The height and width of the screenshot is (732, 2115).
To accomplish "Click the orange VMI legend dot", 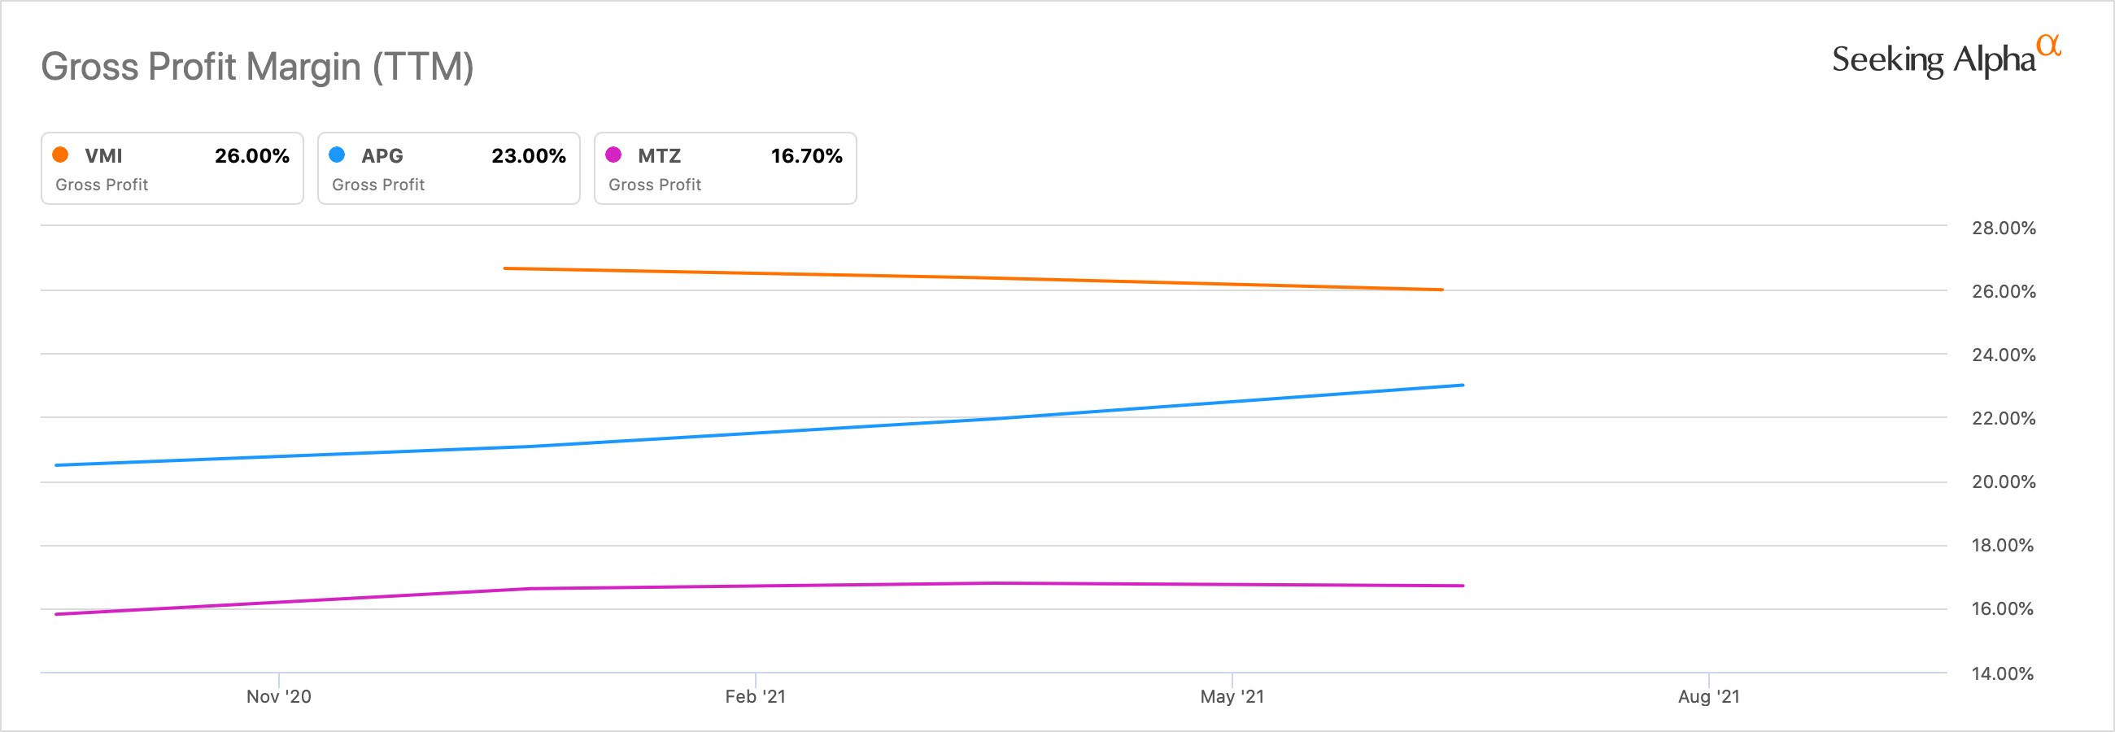I will tap(60, 155).
